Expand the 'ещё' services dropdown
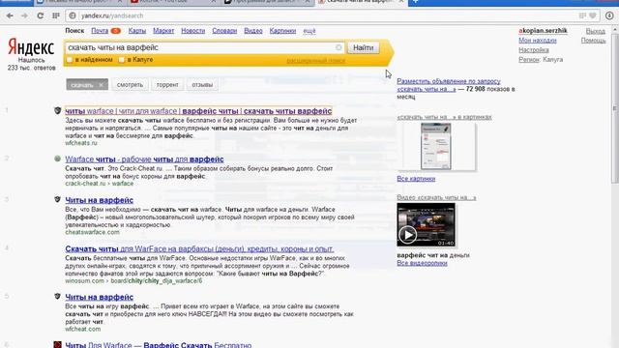This screenshot has width=619, height=348. click(x=309, y=31)
